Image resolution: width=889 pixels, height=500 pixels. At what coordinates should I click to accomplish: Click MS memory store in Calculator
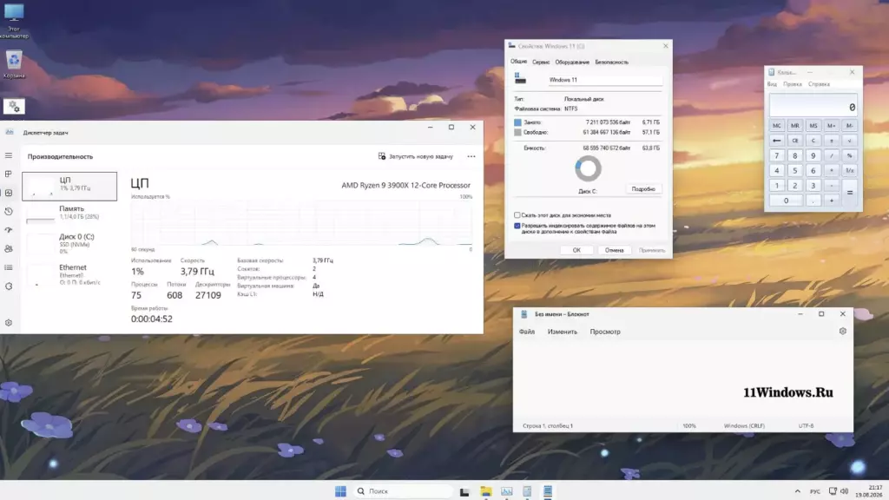coord(813,126)
